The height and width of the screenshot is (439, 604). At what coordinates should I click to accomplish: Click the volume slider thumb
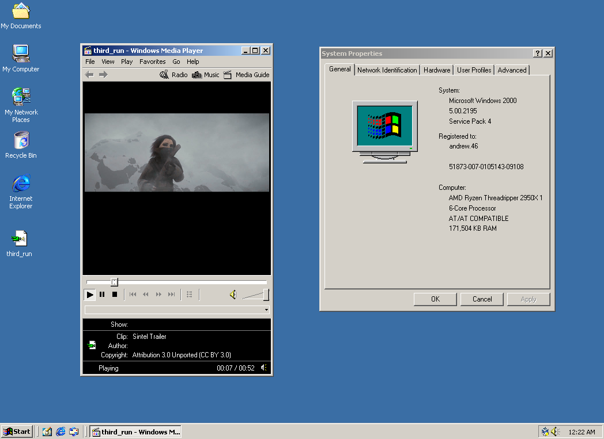point(266,295)
